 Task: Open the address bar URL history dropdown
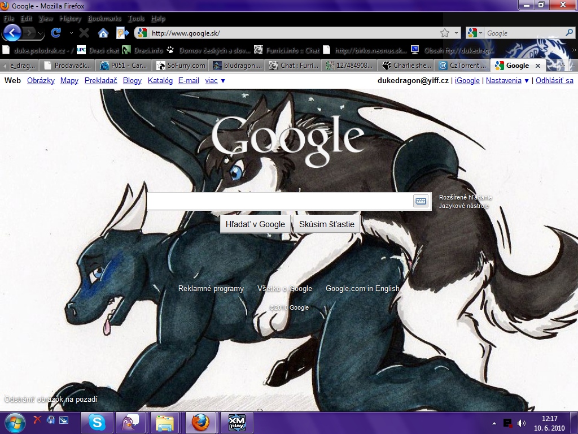pyautogui.click(x=456, y=33)
